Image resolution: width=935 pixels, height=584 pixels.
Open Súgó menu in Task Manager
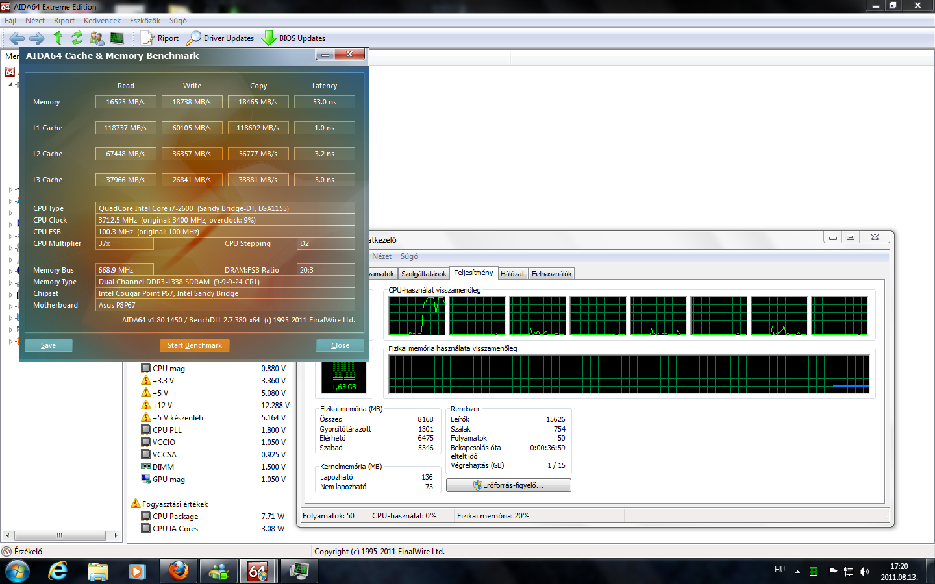[409, 256]
